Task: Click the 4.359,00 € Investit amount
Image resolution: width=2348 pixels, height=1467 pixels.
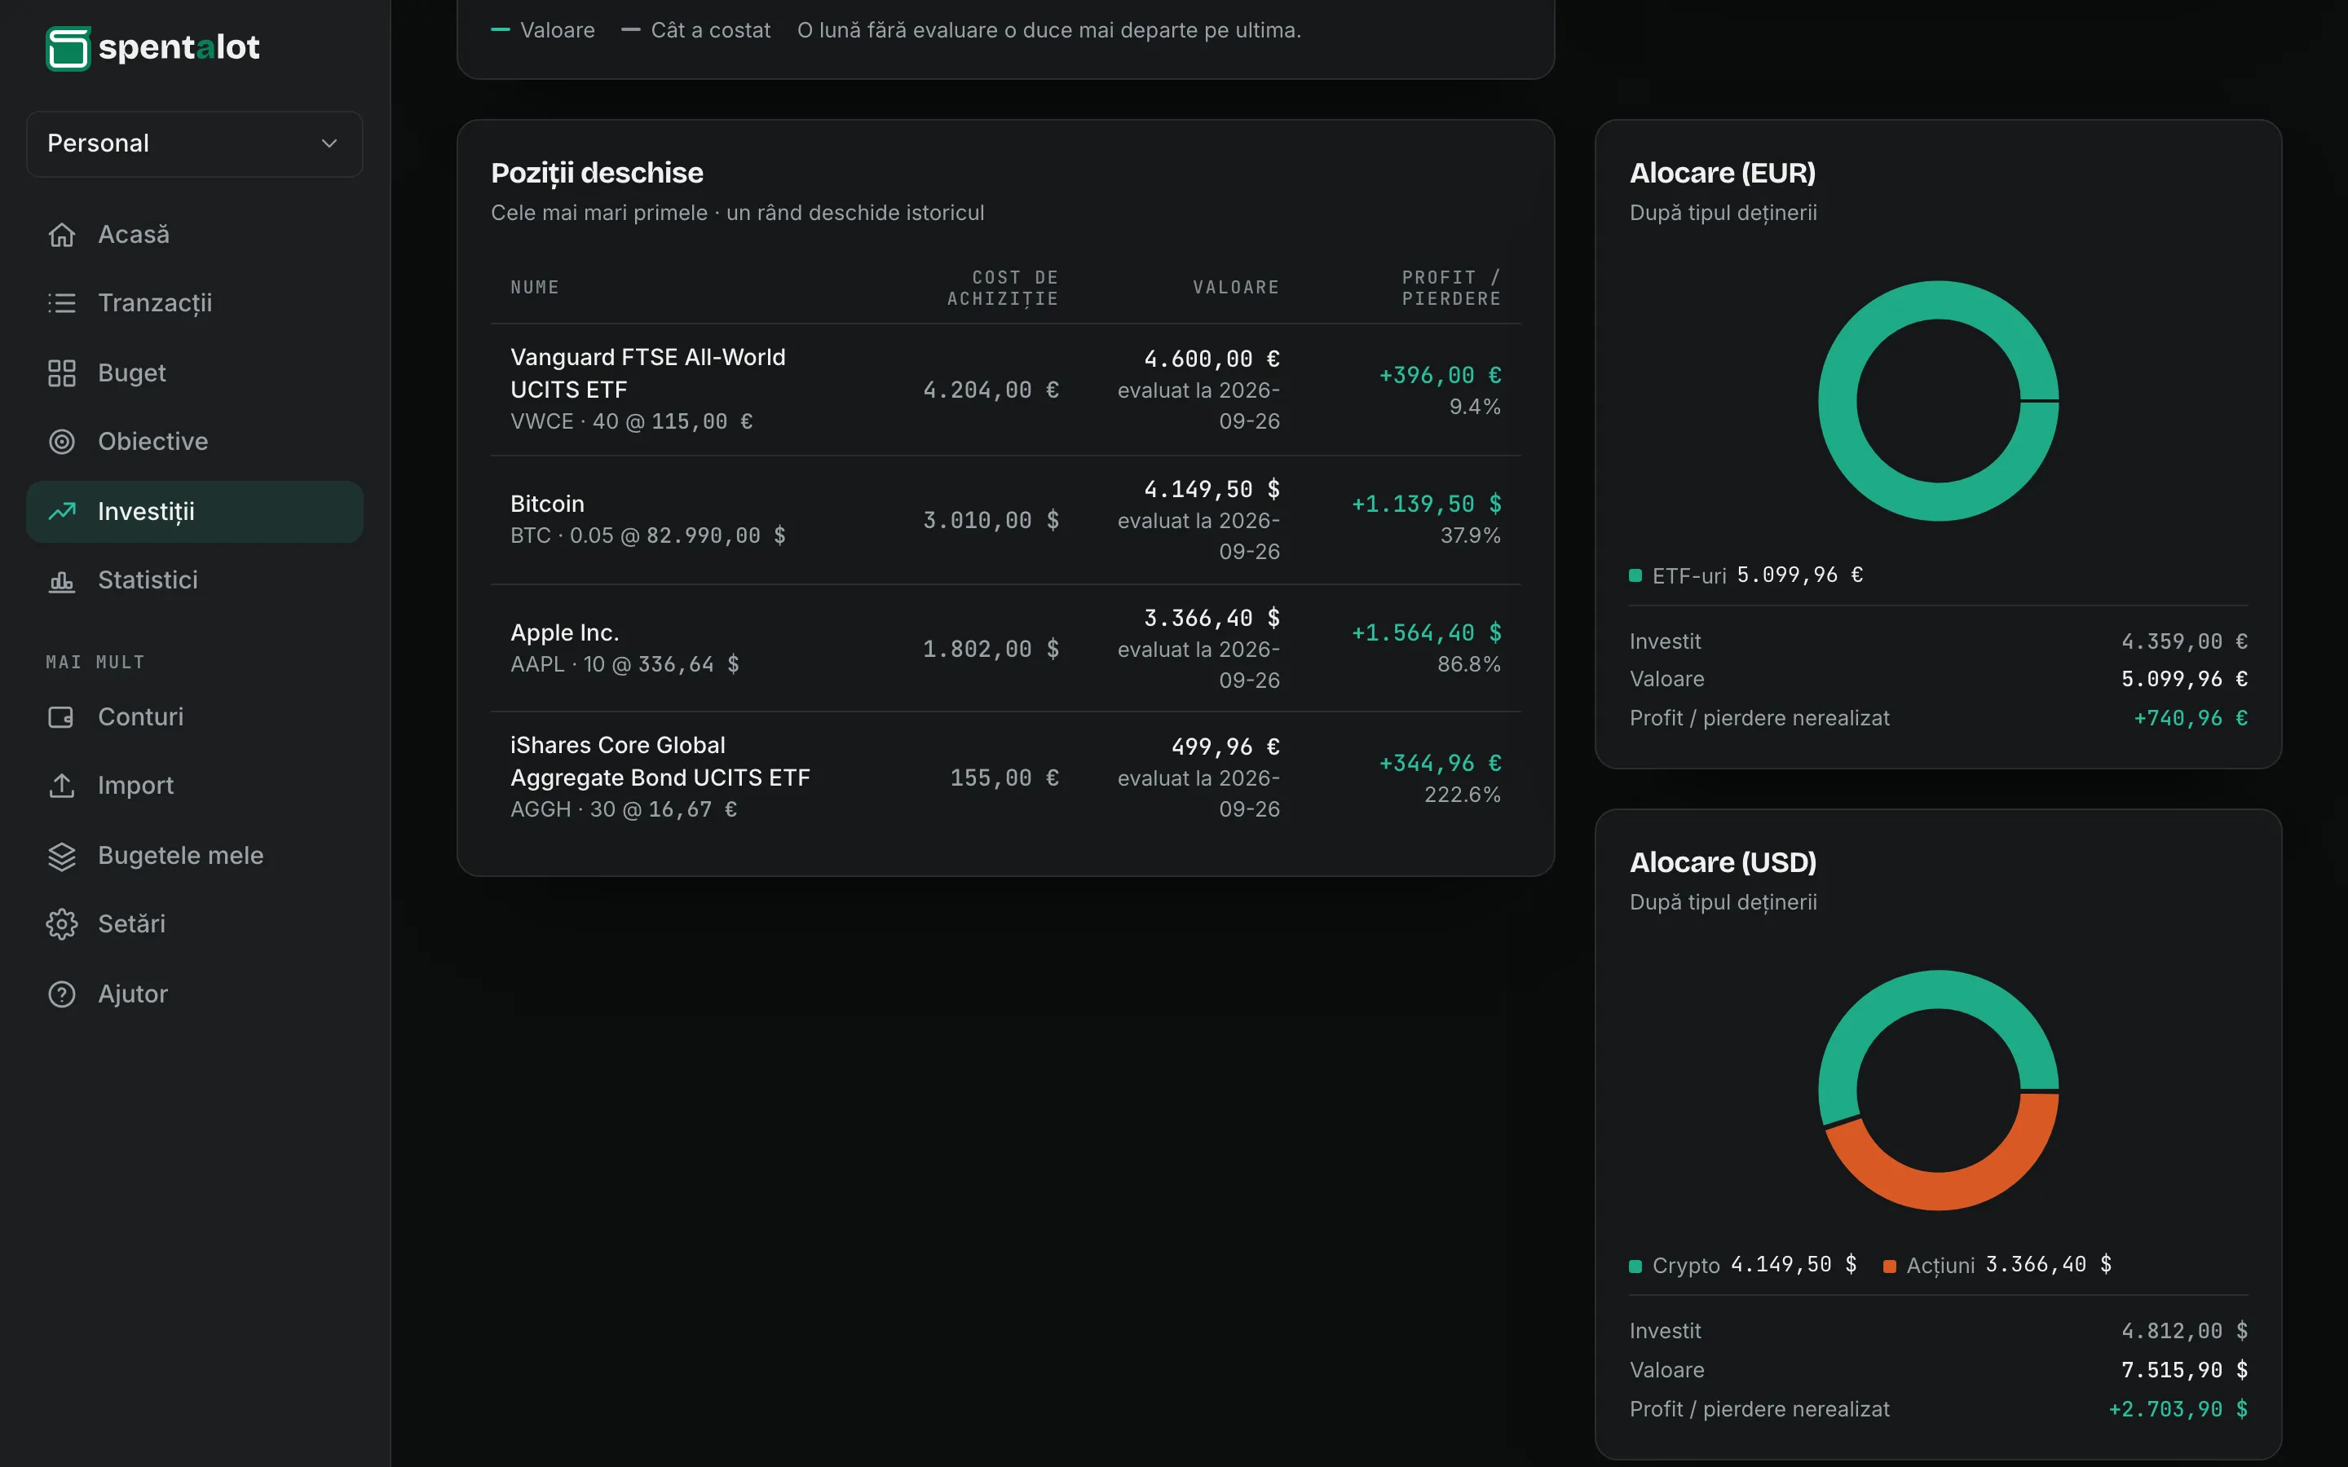Action: [2184, 641]
